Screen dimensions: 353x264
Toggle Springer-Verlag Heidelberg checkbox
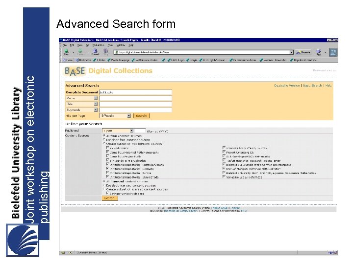107,193
